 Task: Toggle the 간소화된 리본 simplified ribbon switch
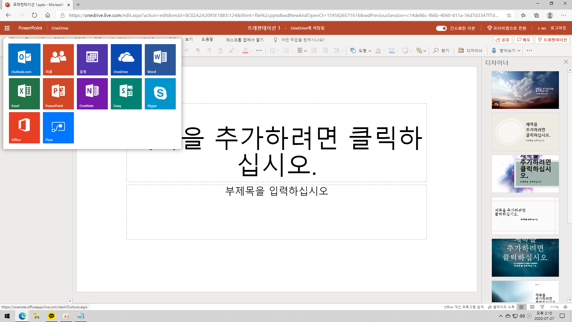pos(441,28)
